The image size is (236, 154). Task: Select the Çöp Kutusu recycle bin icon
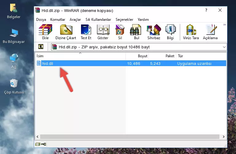14,86
